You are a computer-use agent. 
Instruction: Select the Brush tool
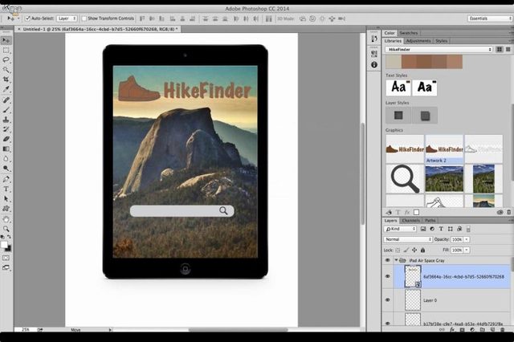tap(6, 110)
